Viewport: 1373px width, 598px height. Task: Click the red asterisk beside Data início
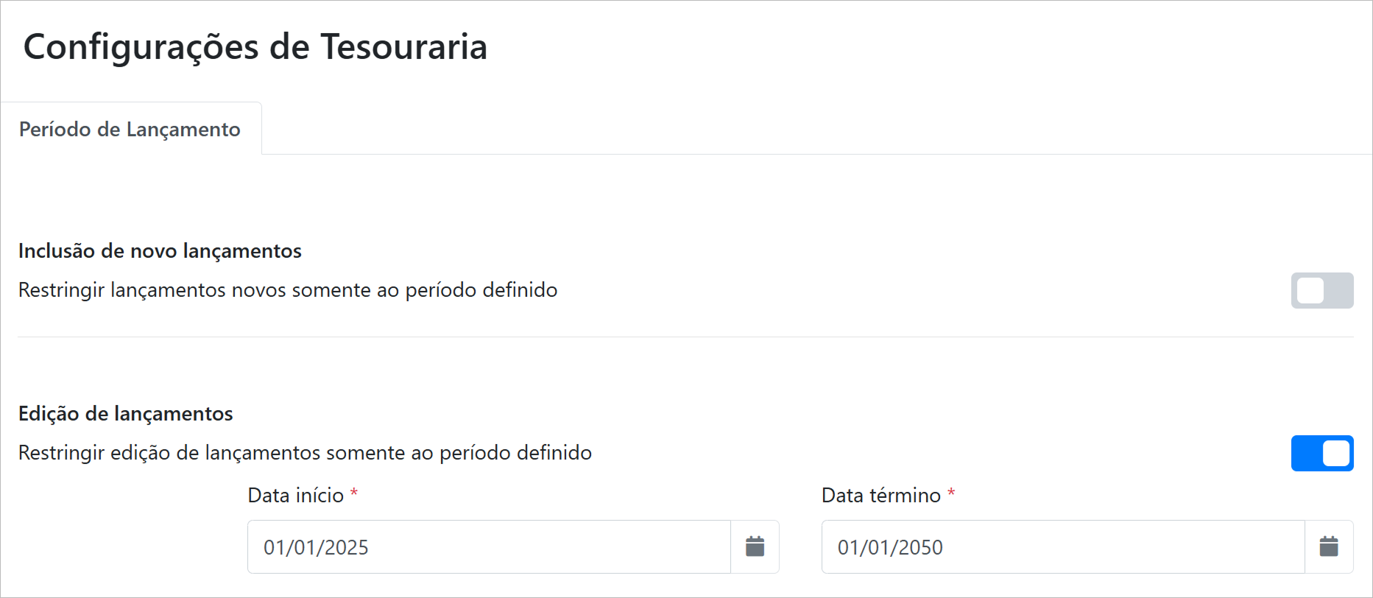354,493
